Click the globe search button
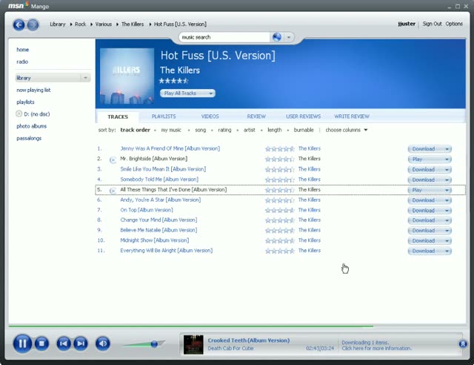 pos(277,37)
